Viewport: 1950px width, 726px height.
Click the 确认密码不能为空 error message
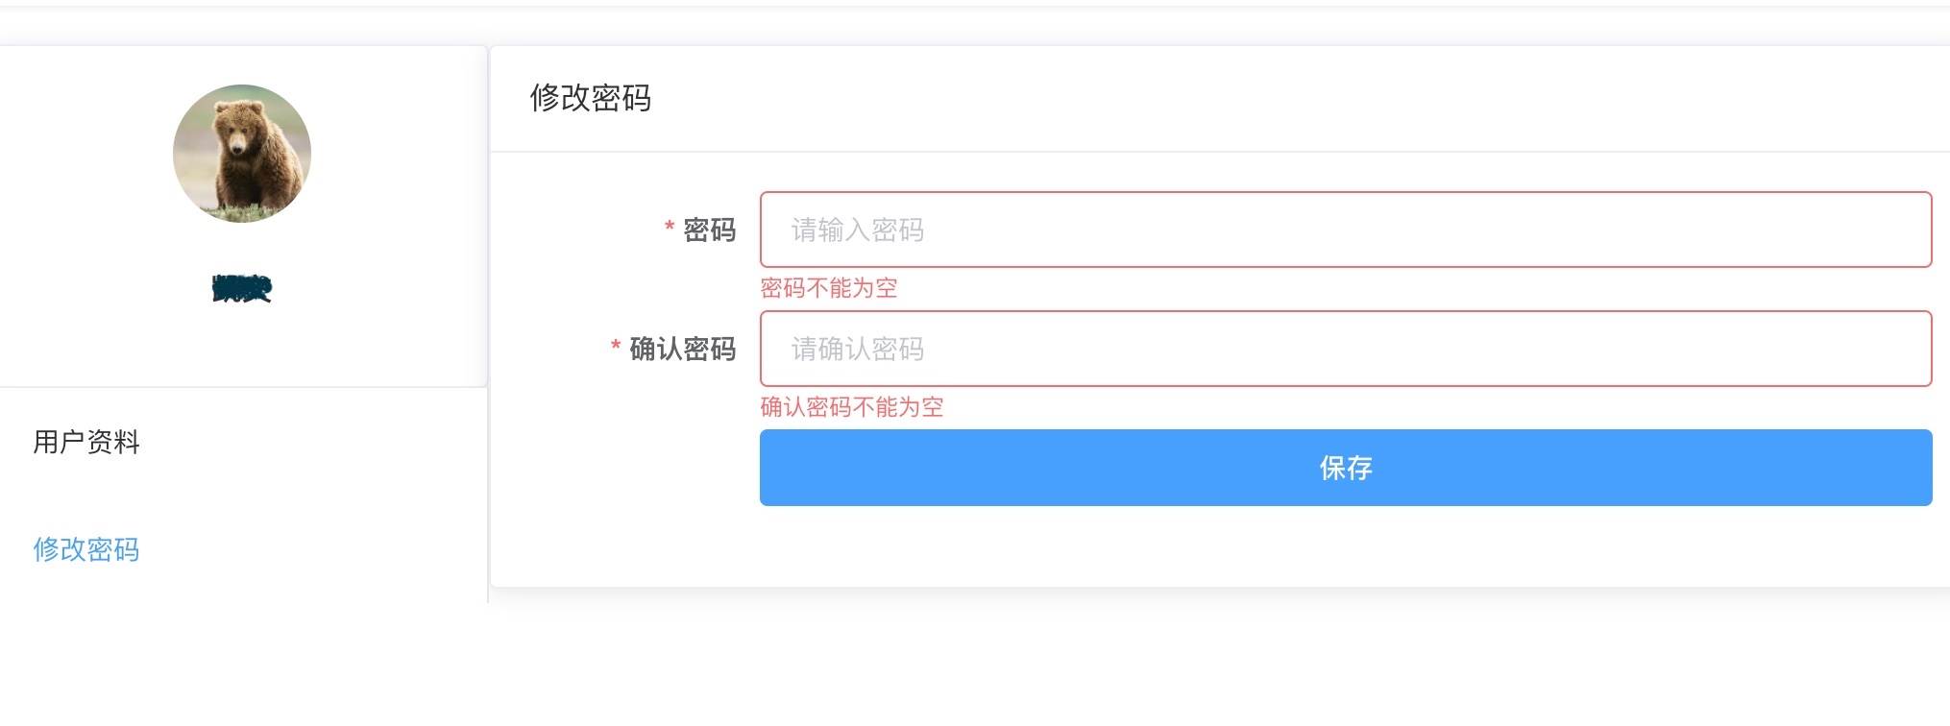point(851,407)
